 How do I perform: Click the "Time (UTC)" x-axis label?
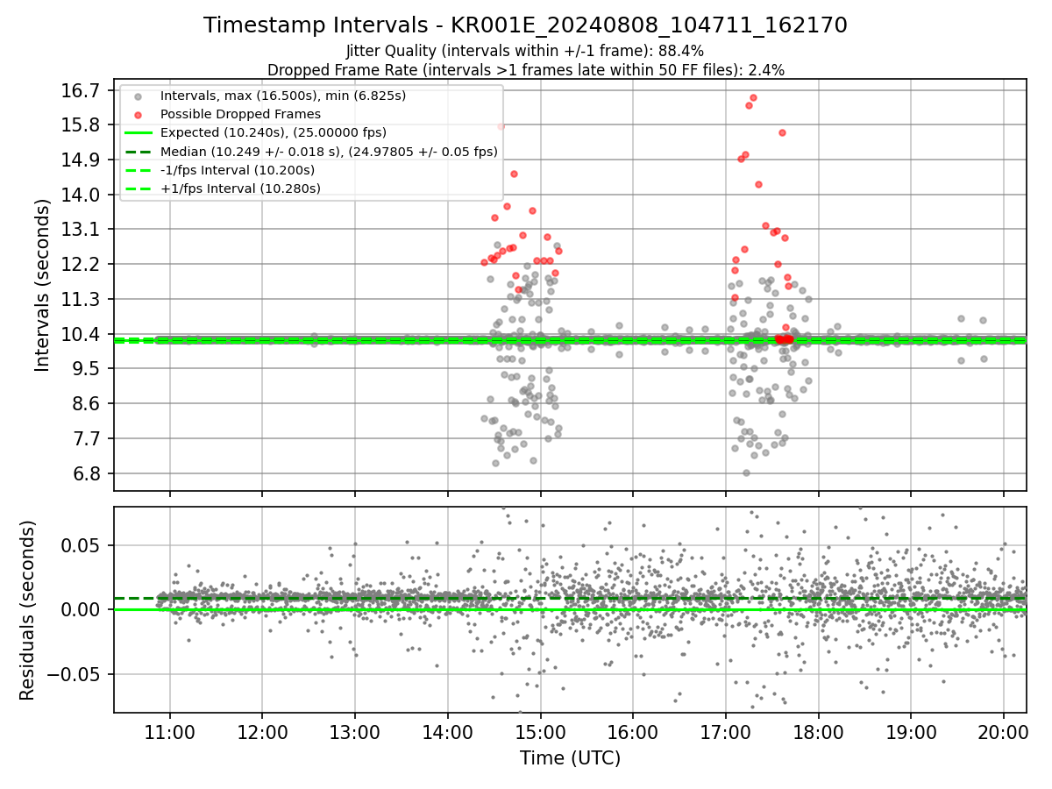(570, 758)
